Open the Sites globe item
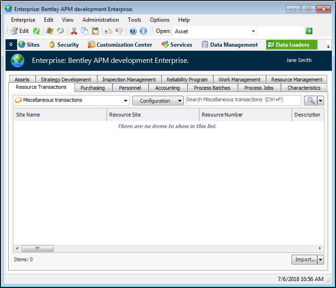 [x=29, y=44]
